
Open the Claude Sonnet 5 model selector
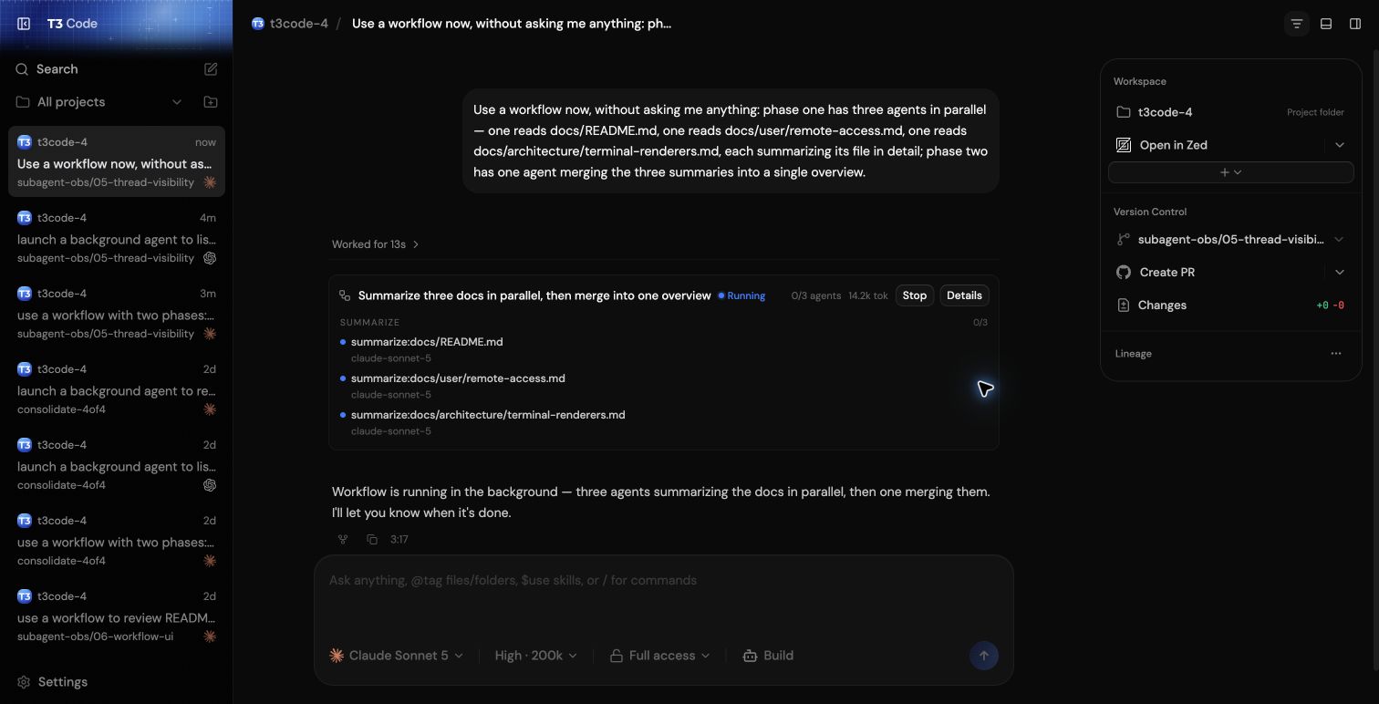397,656
